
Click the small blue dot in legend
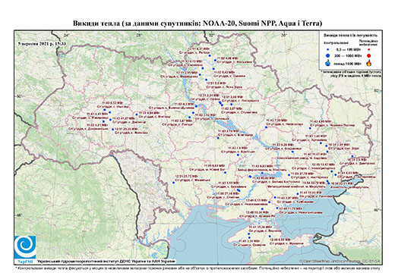point(327,50)
